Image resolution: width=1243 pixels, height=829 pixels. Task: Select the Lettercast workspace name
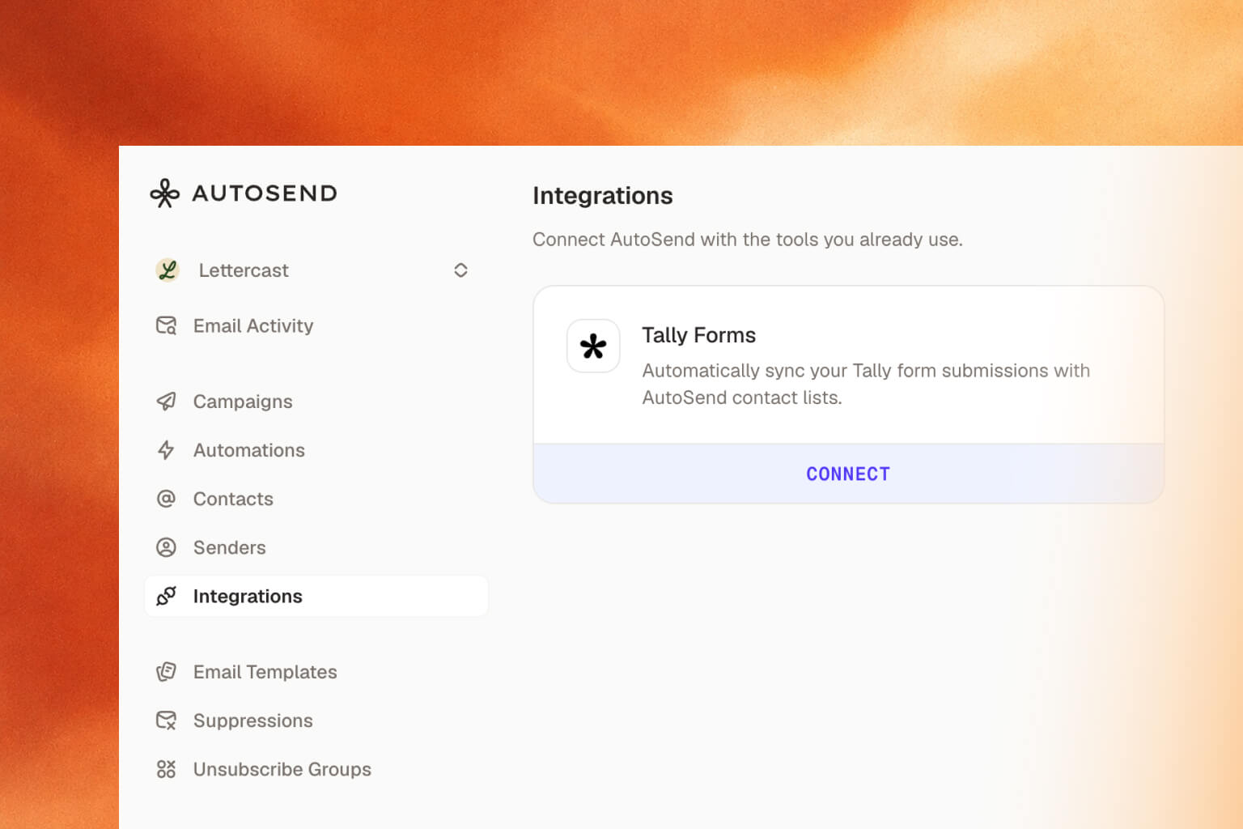point(244,270)
